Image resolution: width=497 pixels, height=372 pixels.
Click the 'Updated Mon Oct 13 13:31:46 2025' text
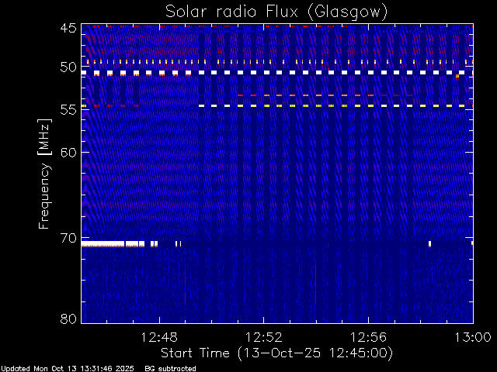[68, 369]
